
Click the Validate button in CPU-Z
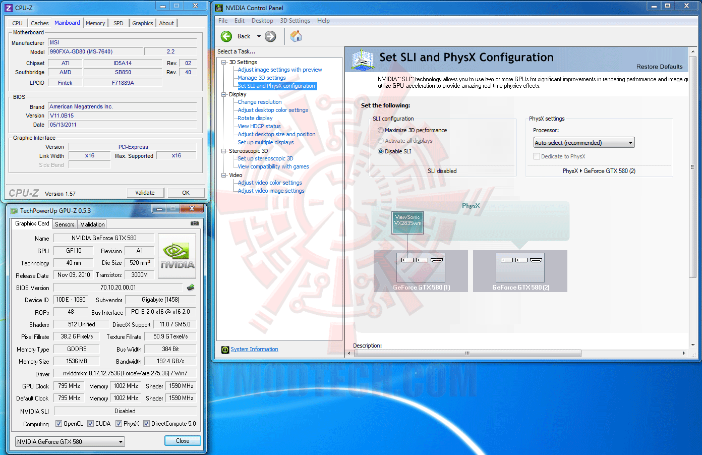point(145,193)
